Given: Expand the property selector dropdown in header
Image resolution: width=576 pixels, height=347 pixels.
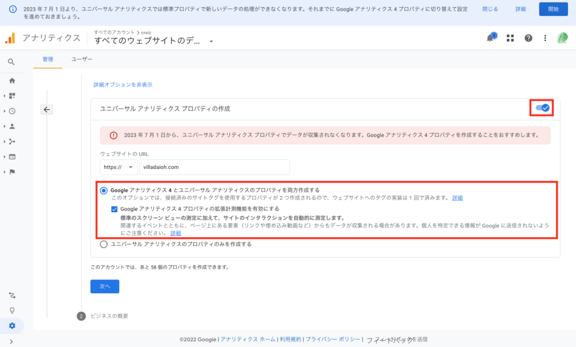Looking at the screenshot, I should pos(211,41).
